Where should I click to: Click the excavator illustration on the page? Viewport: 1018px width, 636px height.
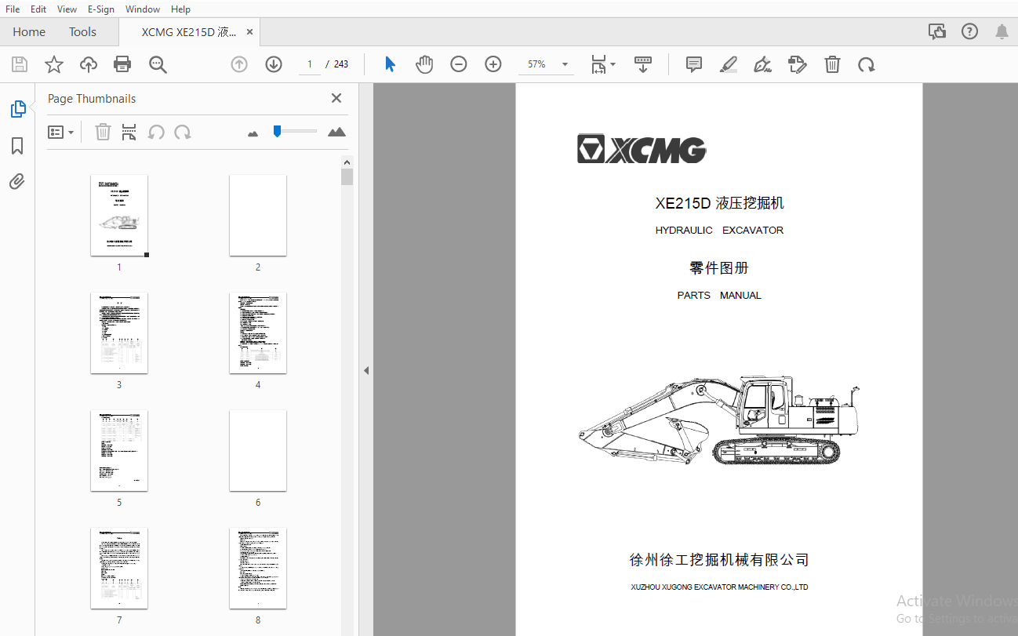(x=719, y=422)
